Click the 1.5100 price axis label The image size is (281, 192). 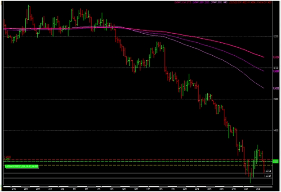(x=276, y=68)
